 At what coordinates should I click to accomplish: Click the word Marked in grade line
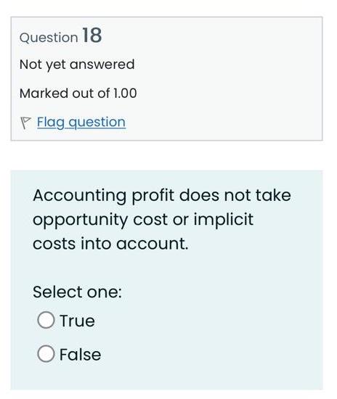[44, 93]
